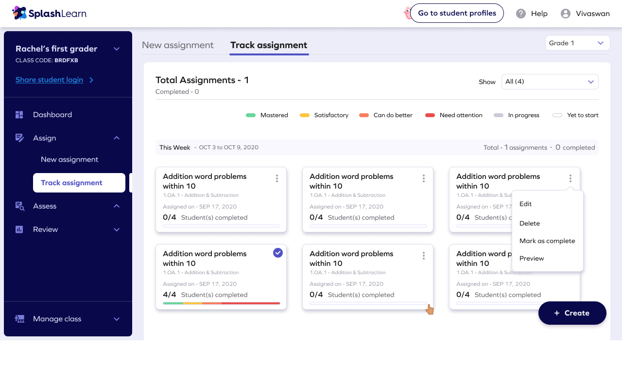Expand the Manage class chevron
Viewport: 622px width, 385px height.
coord(117,319)
